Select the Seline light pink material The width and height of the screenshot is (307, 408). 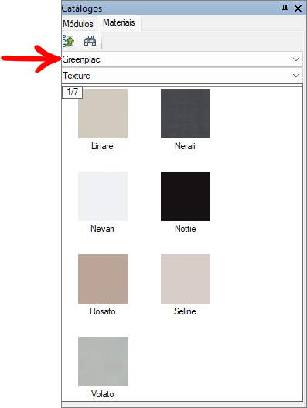(186, 279)
